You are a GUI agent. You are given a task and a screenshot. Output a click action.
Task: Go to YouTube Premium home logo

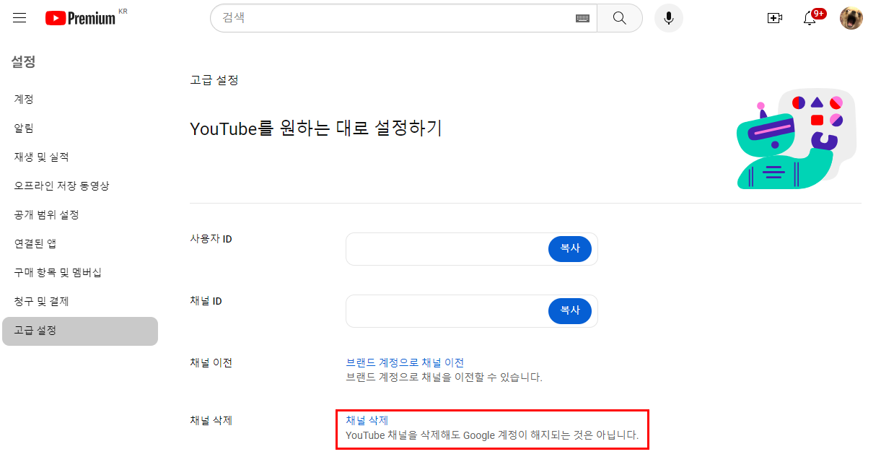pyautogui.click(x=80, y=18)
